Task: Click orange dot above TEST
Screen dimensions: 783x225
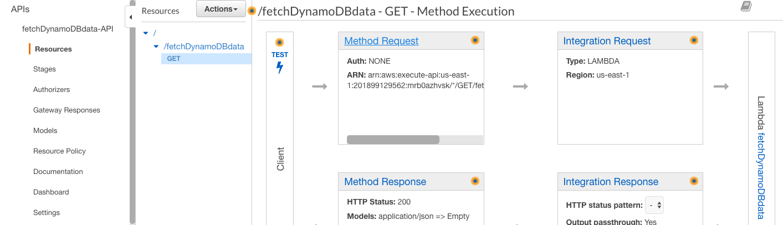Action: tap(279, 42)
